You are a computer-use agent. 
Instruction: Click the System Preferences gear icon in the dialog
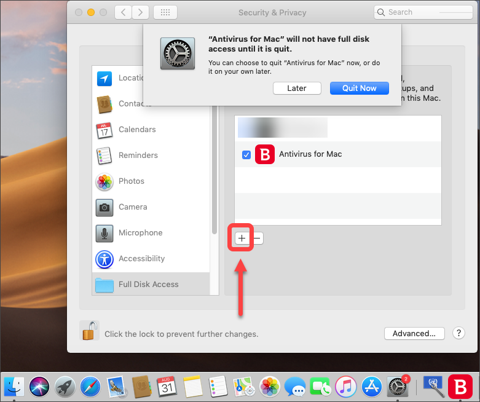click(178, 53)
